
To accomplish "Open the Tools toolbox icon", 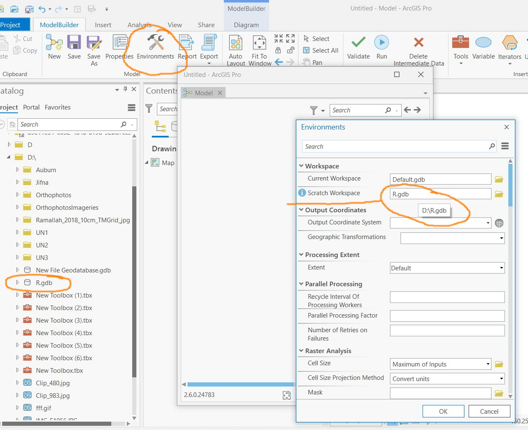I will [461, 49].
